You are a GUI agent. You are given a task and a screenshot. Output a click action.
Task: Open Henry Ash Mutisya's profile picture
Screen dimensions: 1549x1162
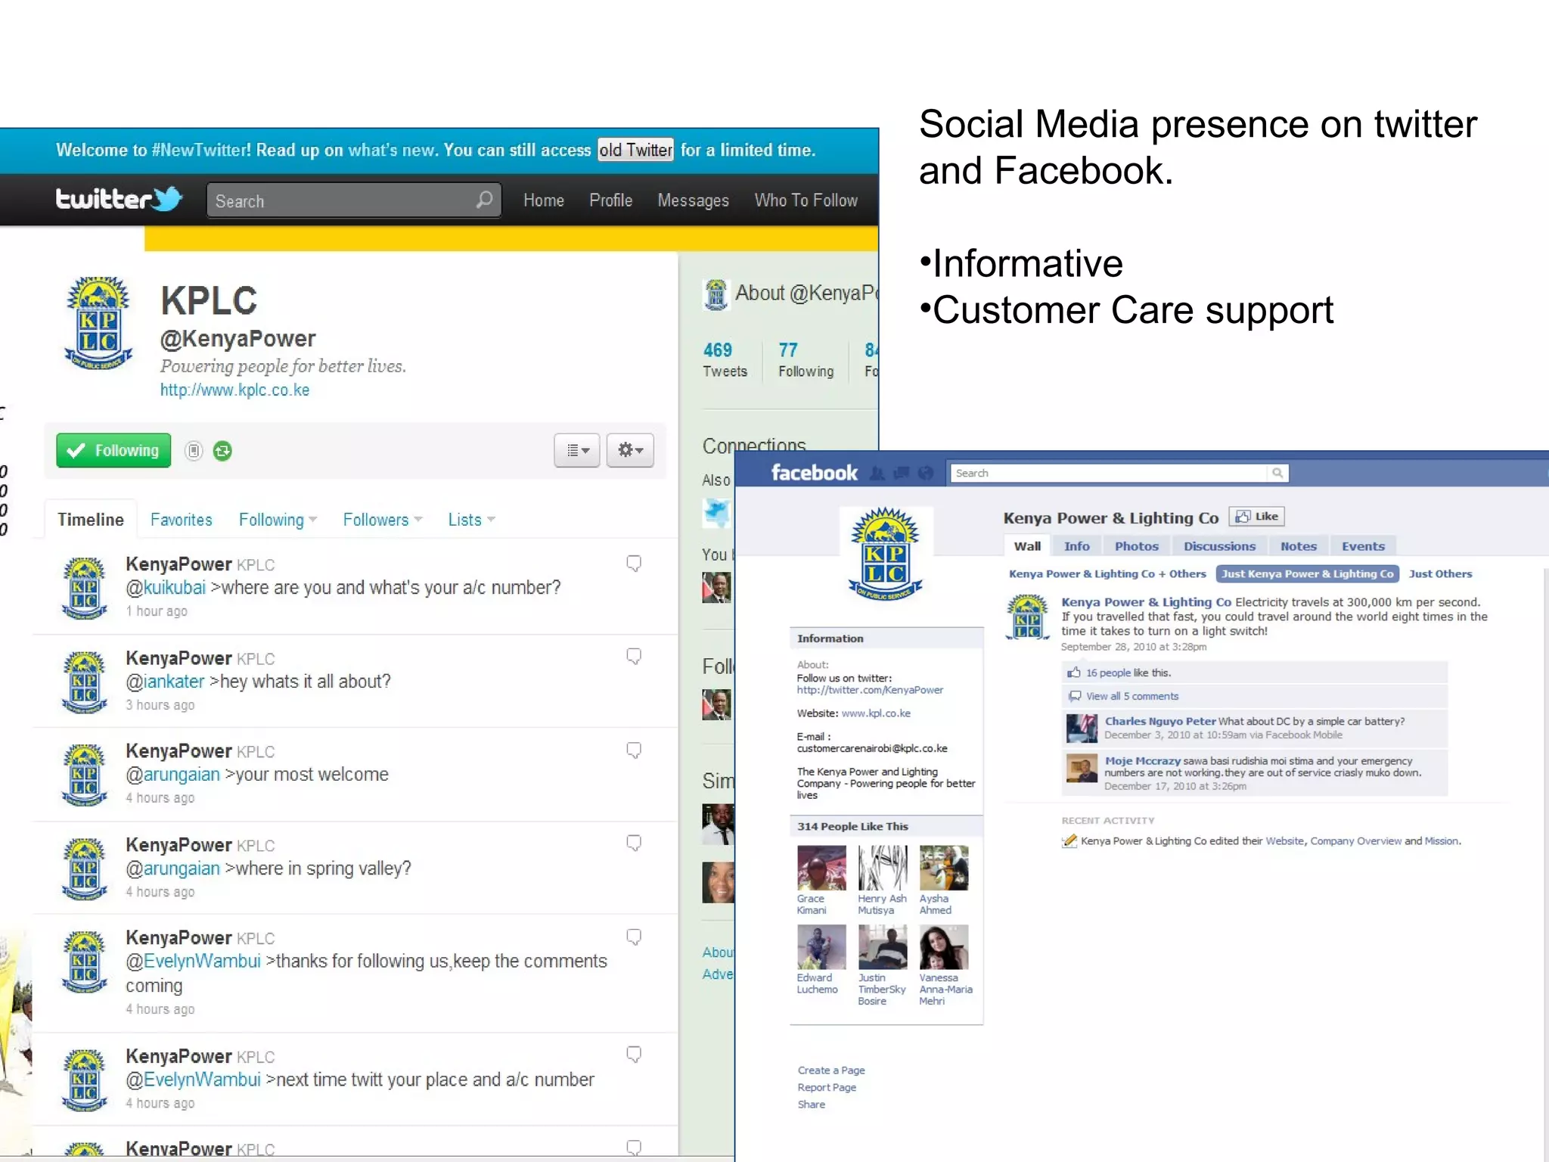(883, 868)
